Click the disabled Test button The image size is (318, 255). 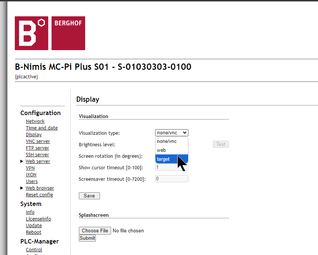click(x=221, y=144)
